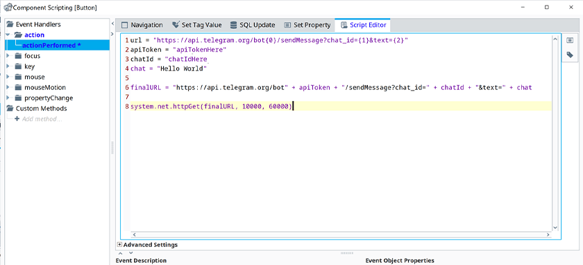Expand the key event folder

click(8, 66)
